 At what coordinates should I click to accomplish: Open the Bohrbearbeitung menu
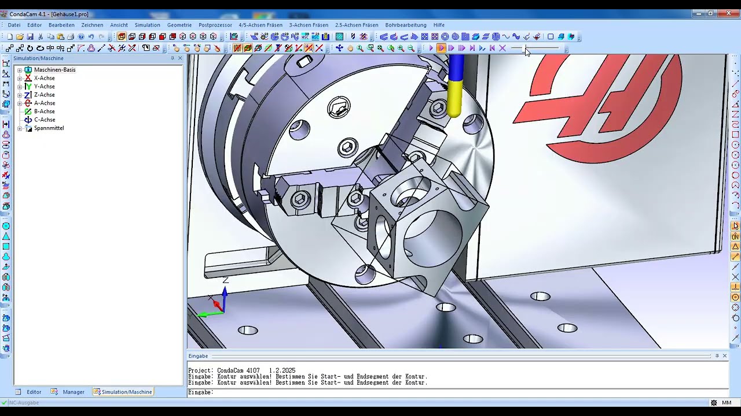[406, 25]
